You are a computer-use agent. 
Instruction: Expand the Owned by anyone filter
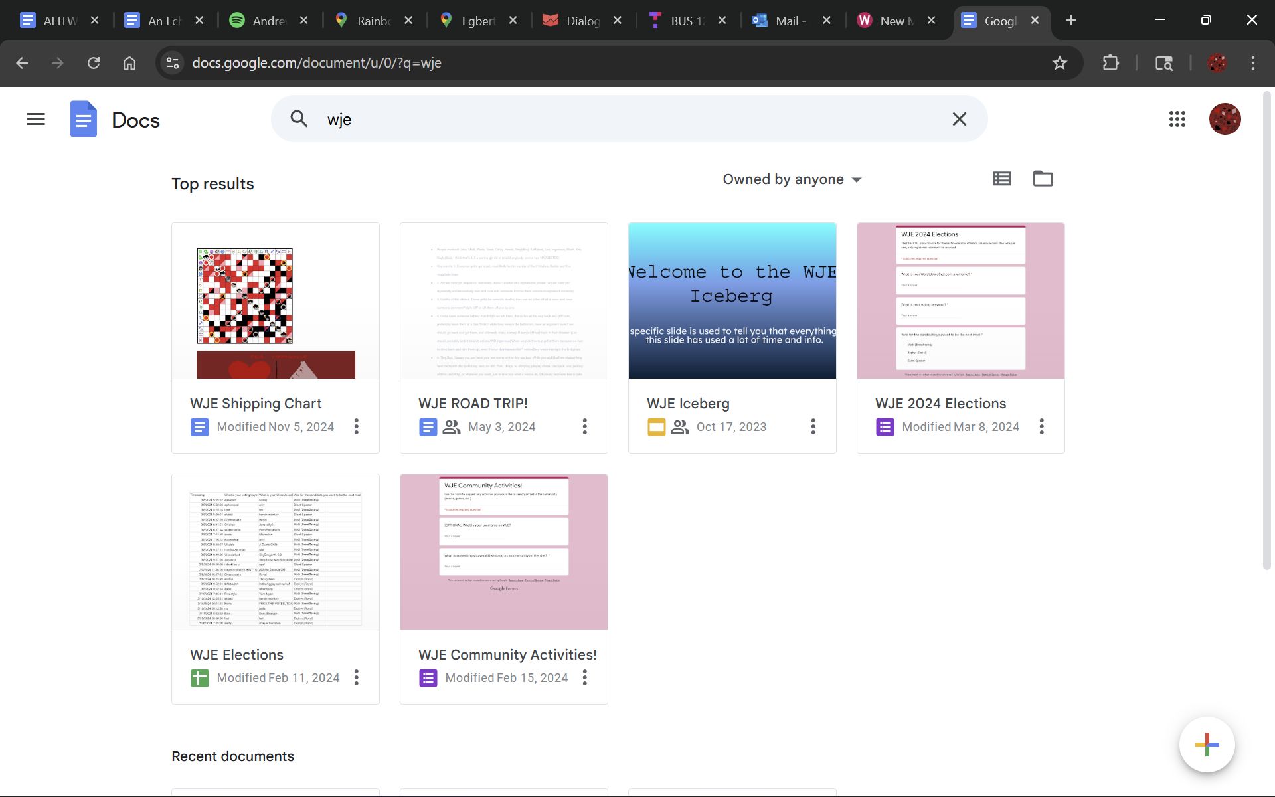coord(792,179)
